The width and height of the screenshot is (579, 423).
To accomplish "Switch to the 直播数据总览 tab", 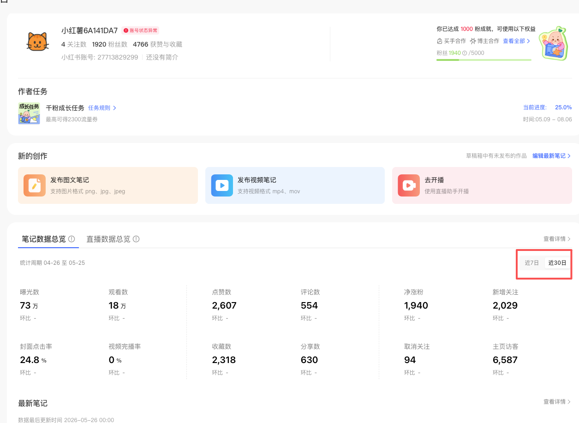I will tap(108, 239).
